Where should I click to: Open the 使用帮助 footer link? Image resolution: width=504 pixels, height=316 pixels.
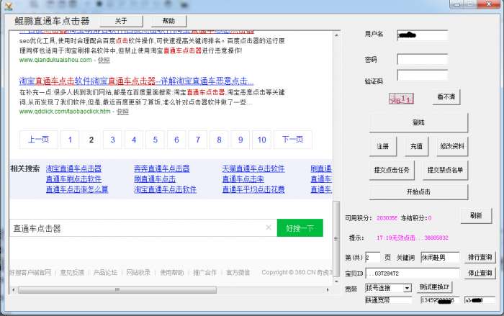tap(171, 273)
